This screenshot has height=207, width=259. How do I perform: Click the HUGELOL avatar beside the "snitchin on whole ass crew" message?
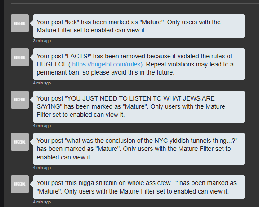20,184
